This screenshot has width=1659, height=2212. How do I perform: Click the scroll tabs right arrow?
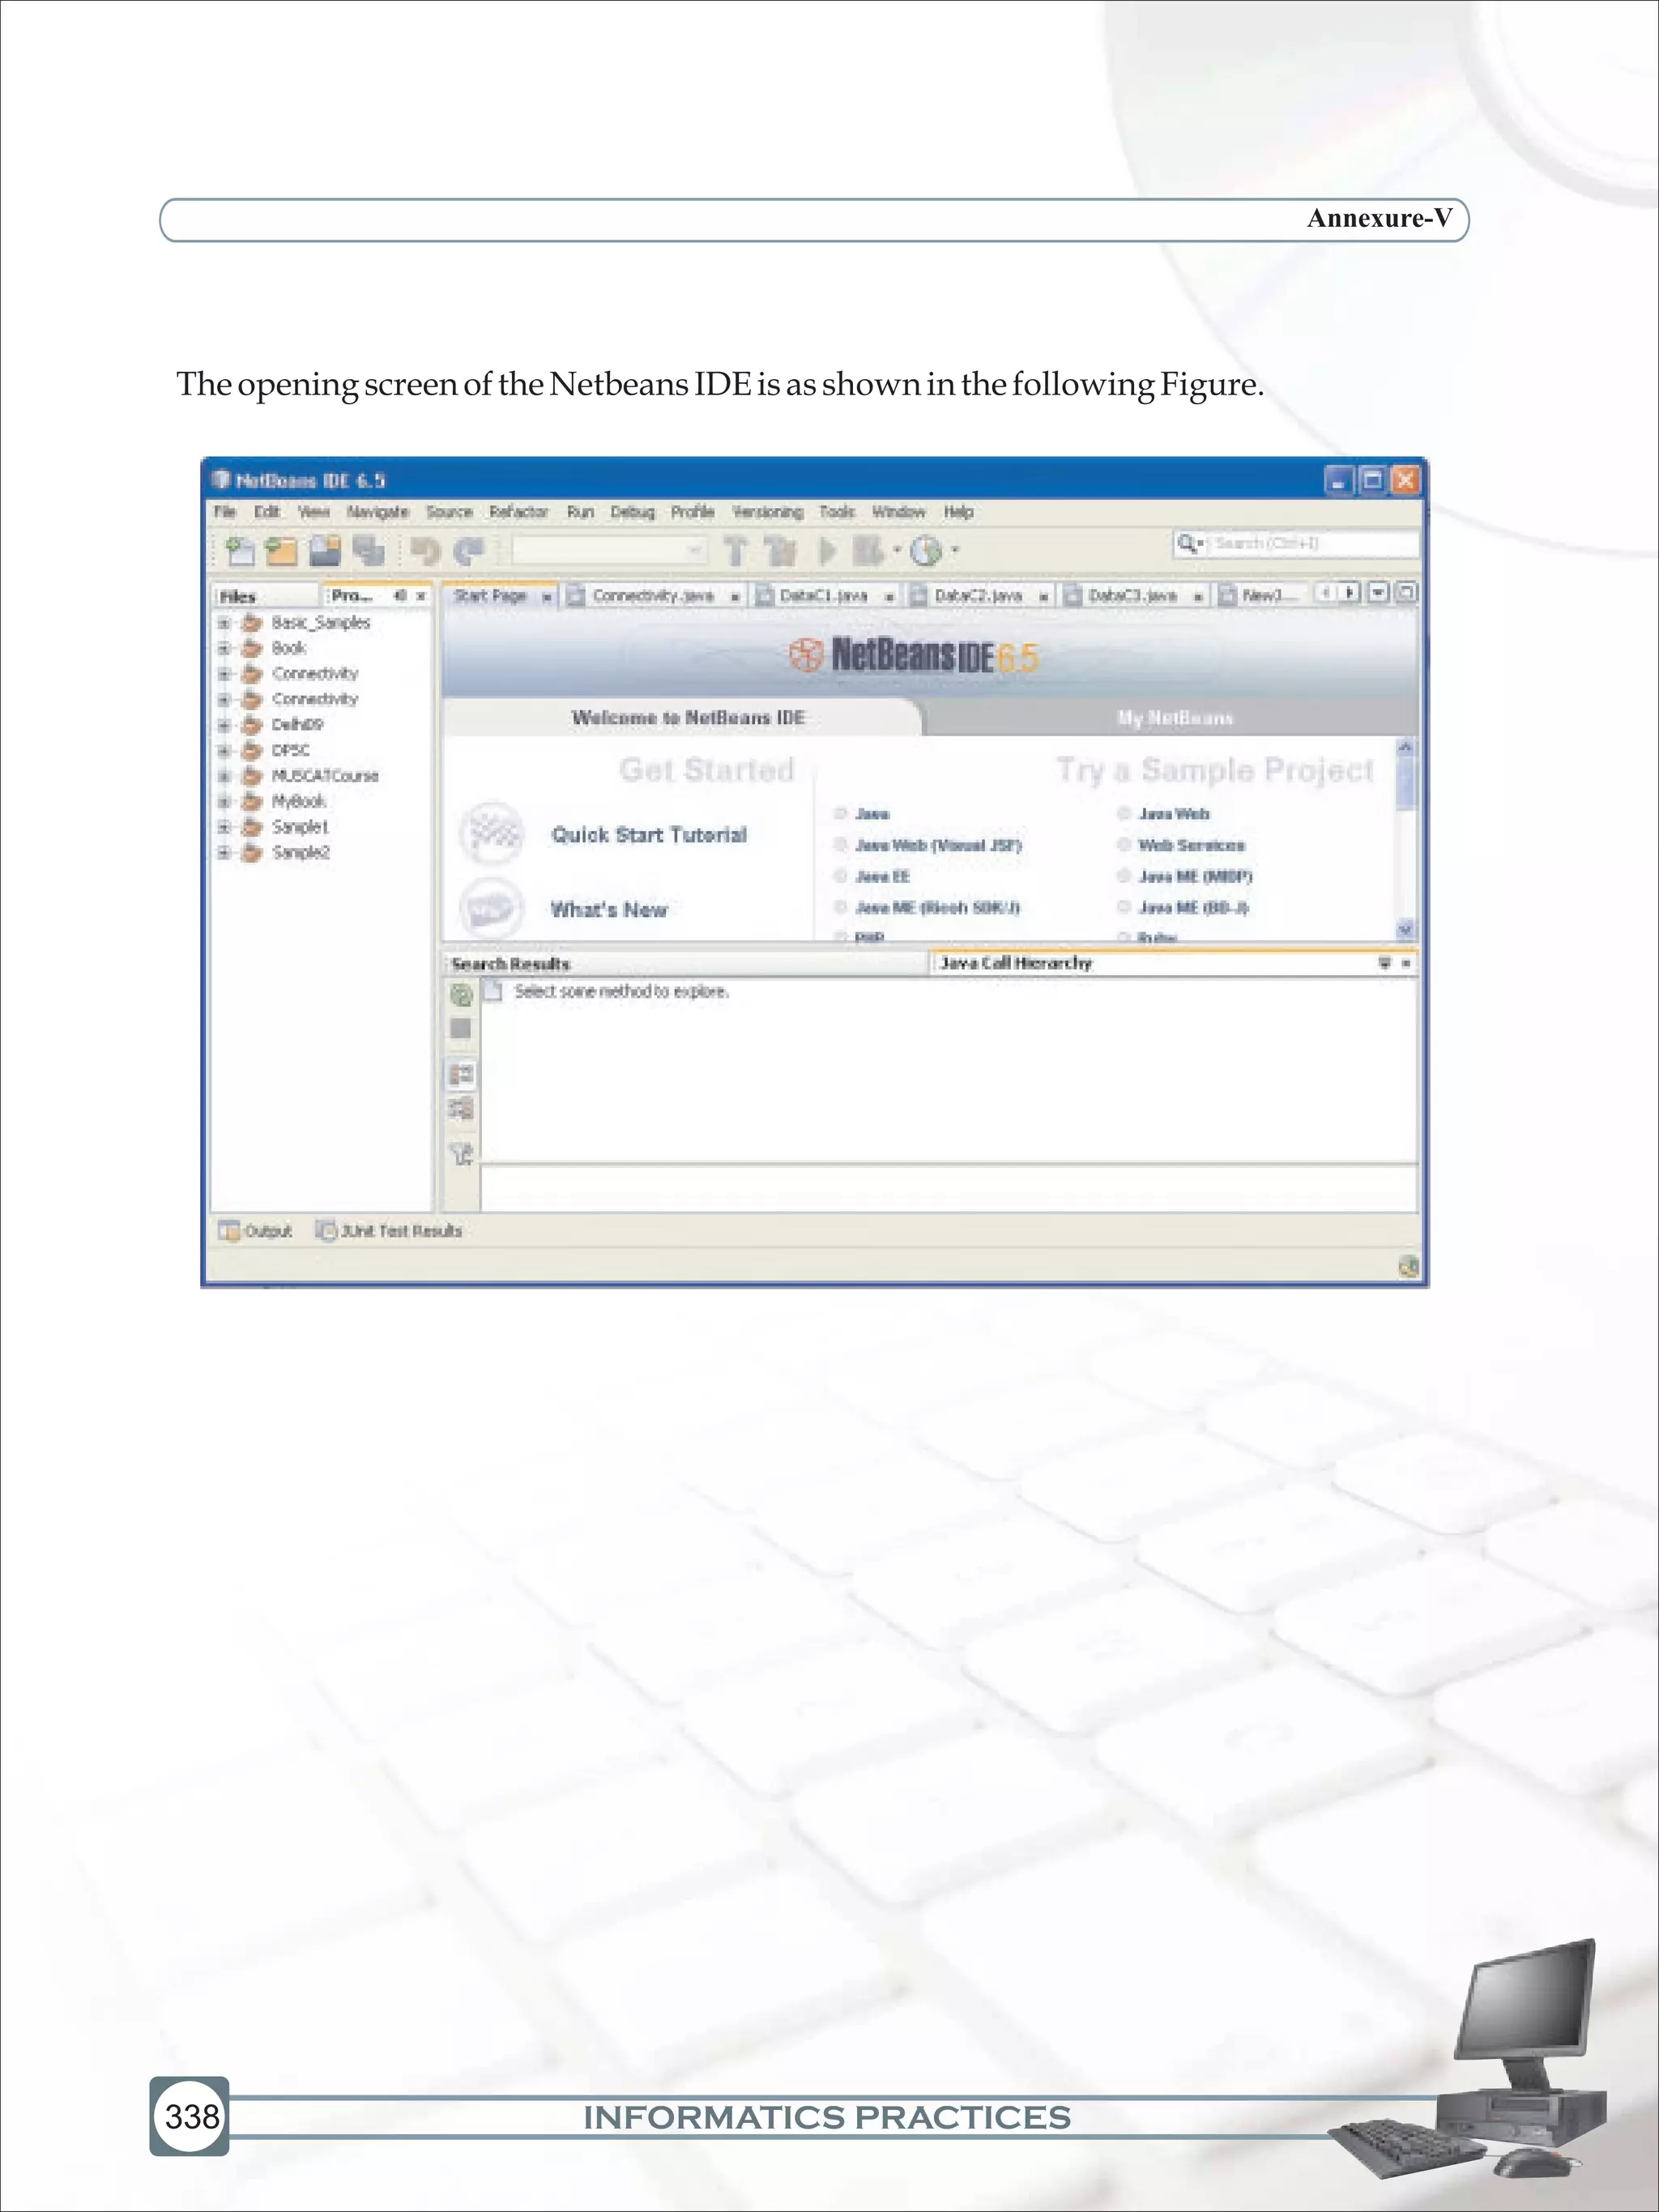tap(1349, 593)
